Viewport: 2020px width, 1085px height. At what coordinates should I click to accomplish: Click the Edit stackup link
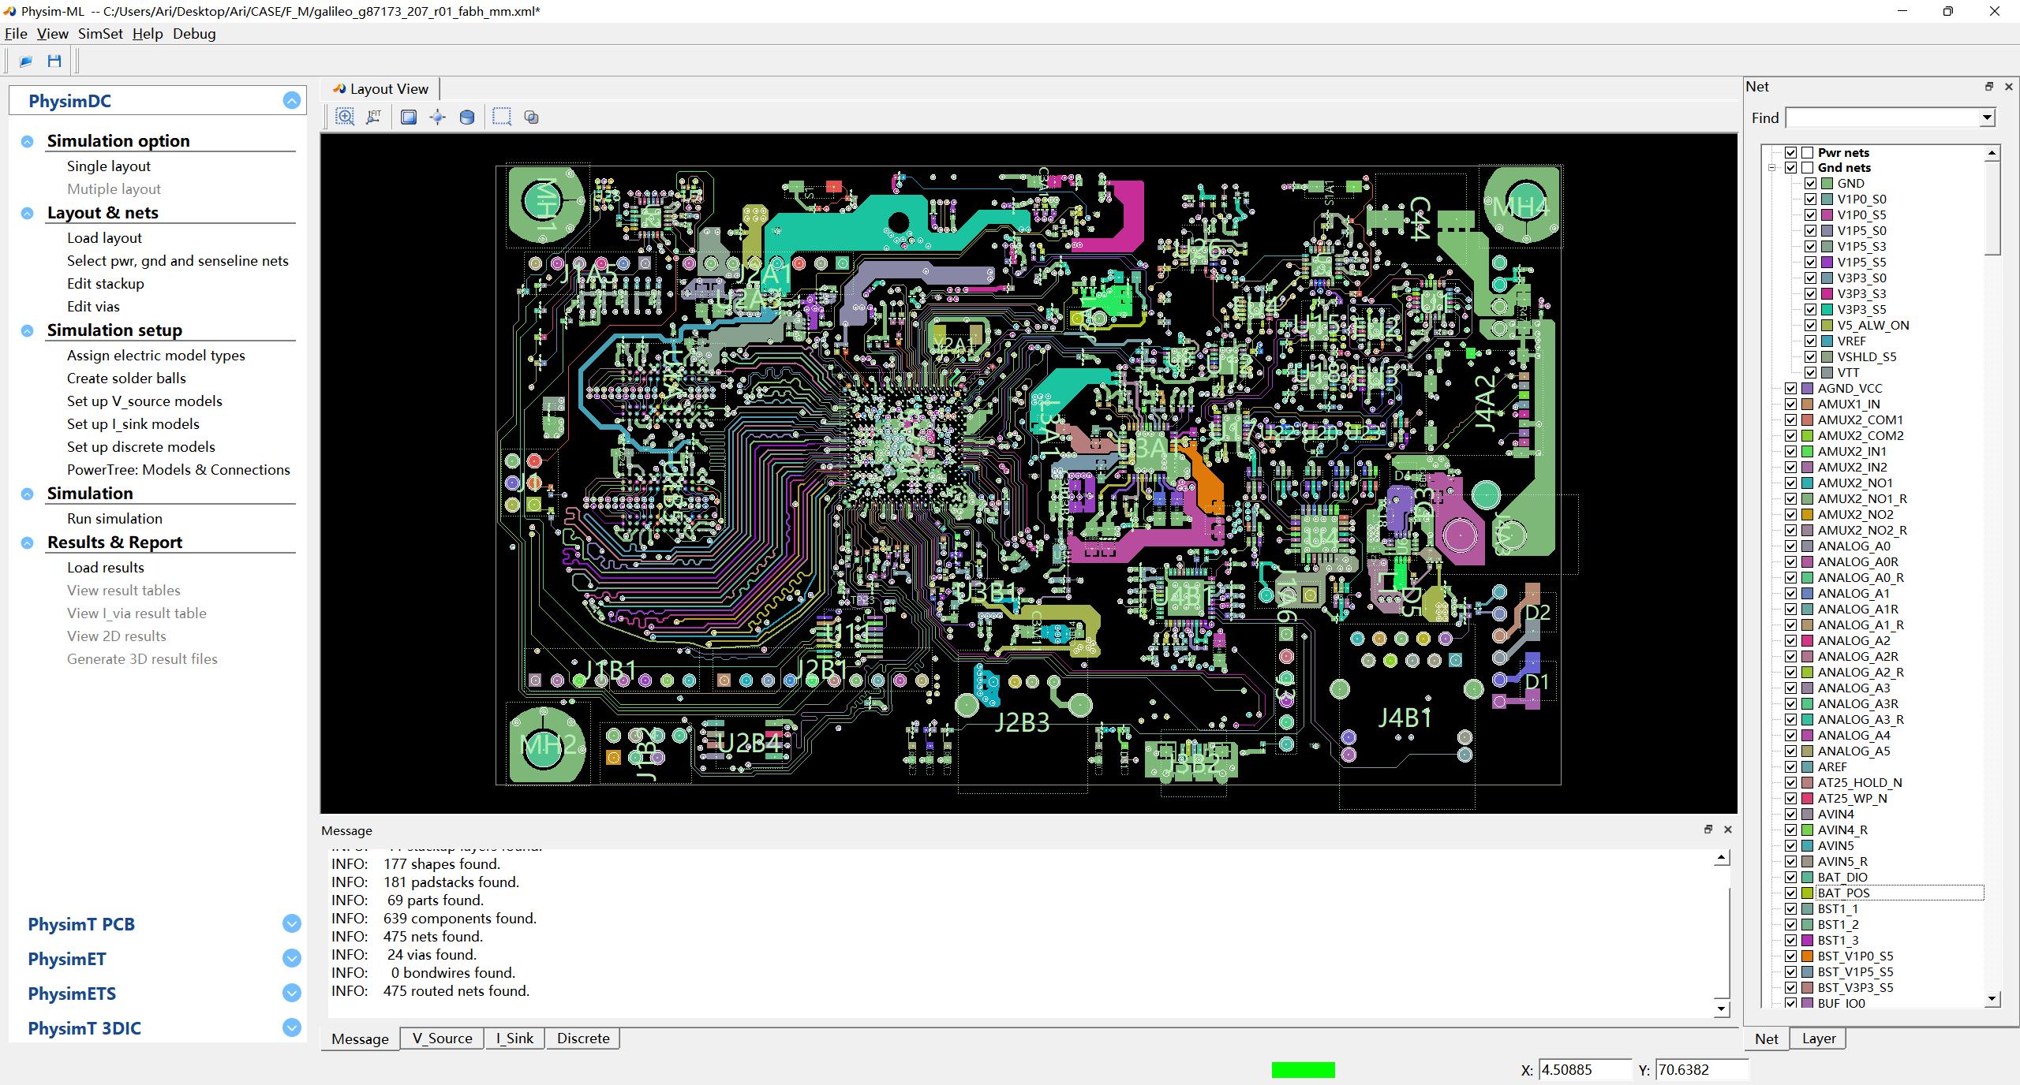(x=106, y=284)
